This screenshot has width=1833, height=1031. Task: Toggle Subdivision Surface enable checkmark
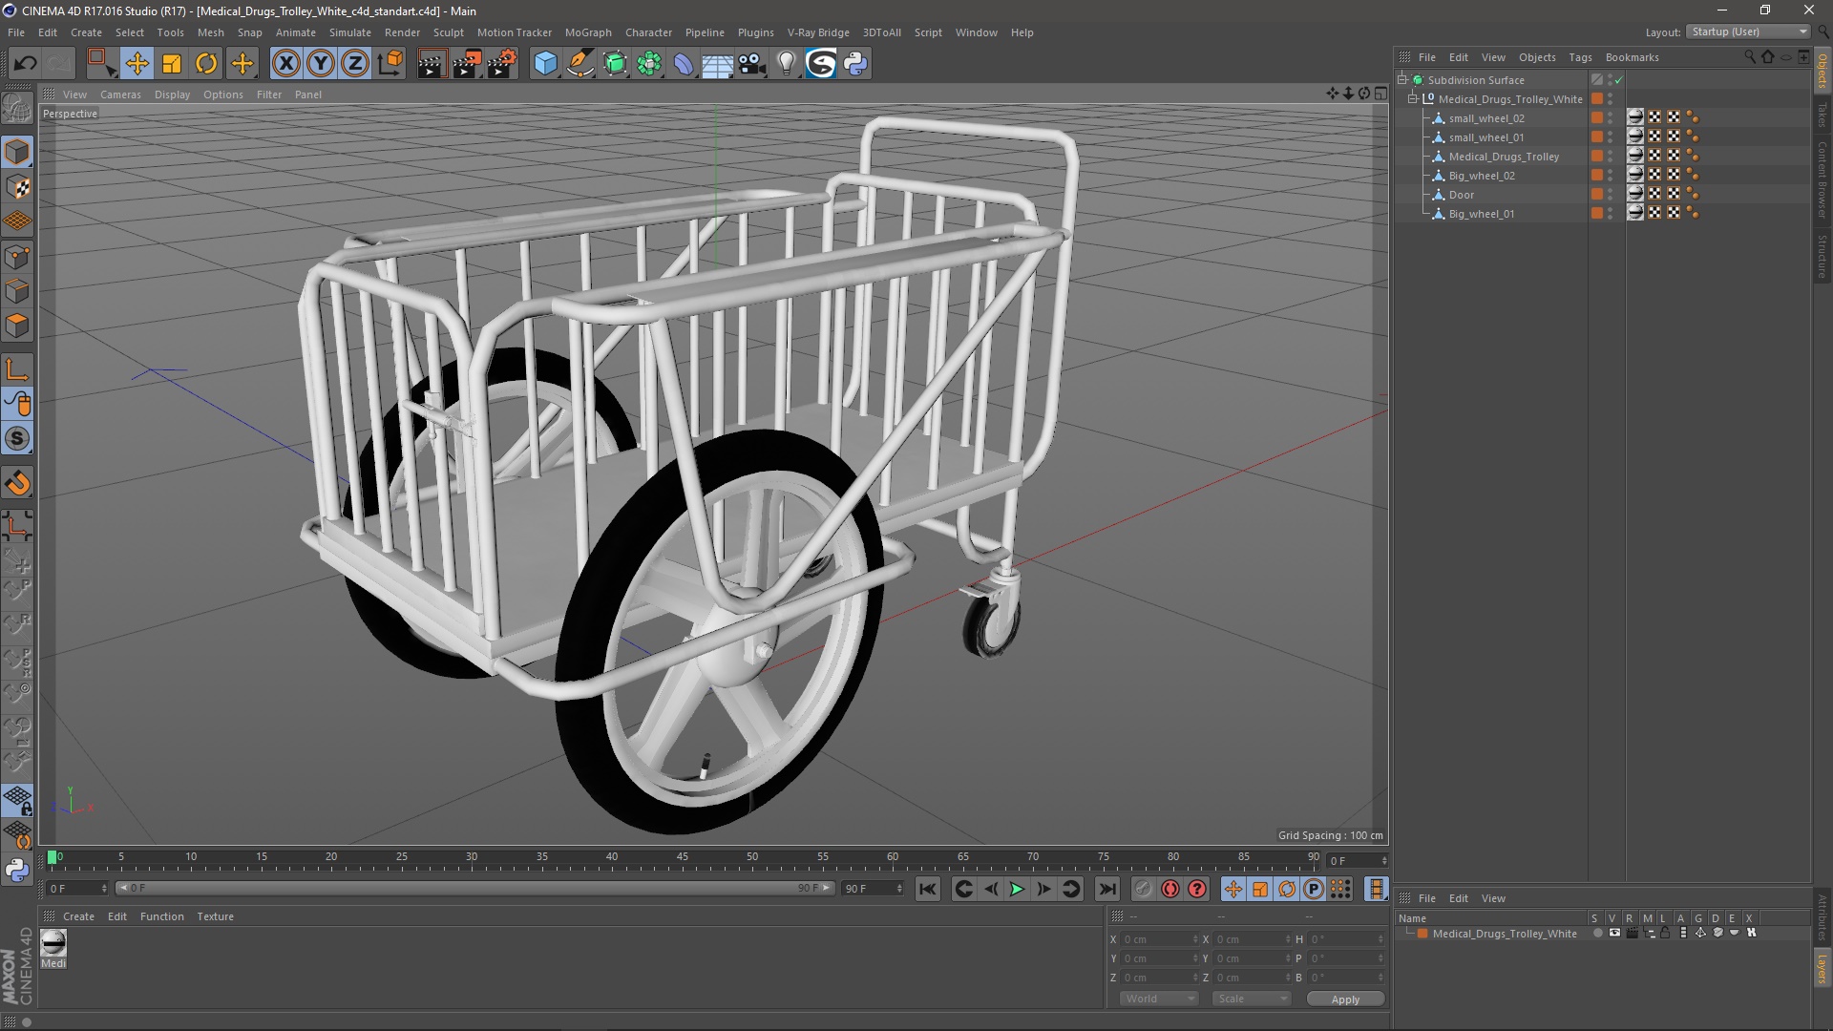click(x=1618, y=80)
